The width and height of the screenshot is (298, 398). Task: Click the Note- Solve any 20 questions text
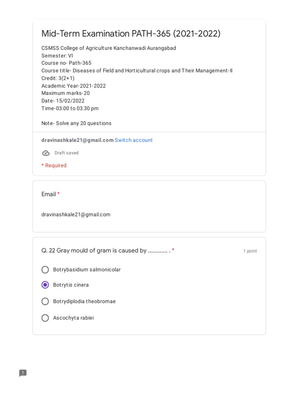76,124
